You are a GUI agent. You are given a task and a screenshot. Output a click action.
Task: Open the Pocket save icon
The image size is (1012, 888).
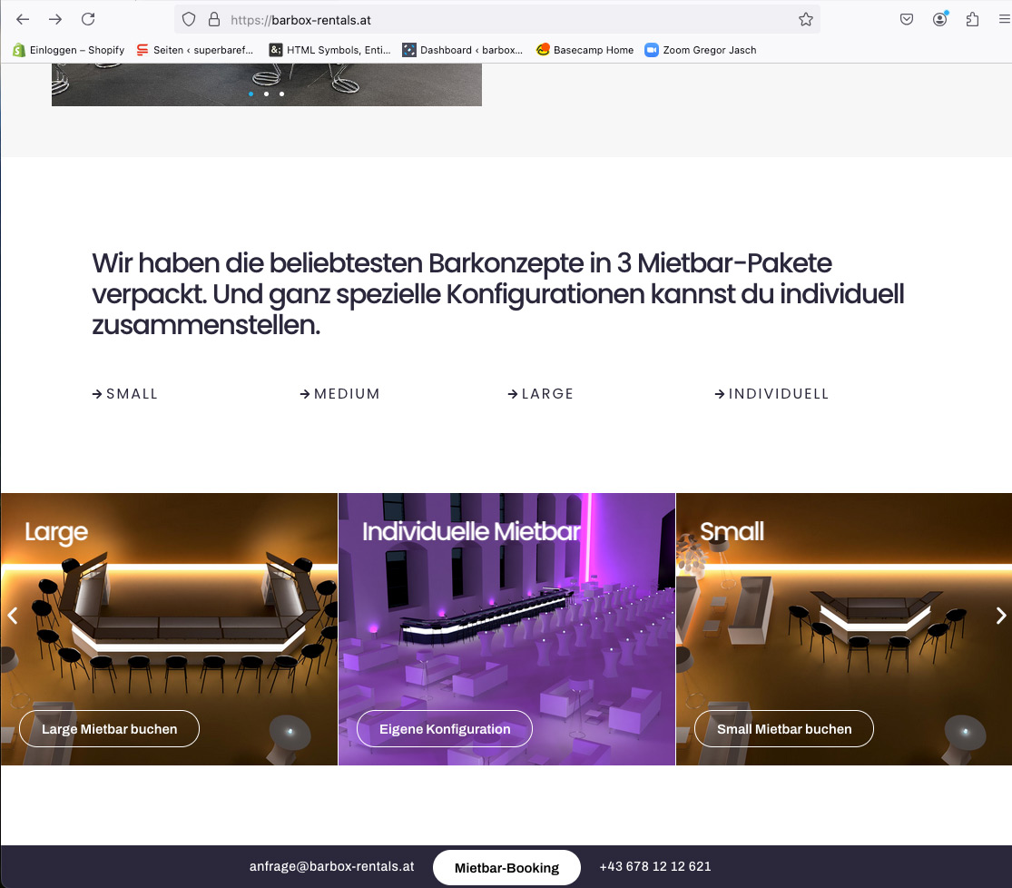pyautogui.click(x=907, y=19)
